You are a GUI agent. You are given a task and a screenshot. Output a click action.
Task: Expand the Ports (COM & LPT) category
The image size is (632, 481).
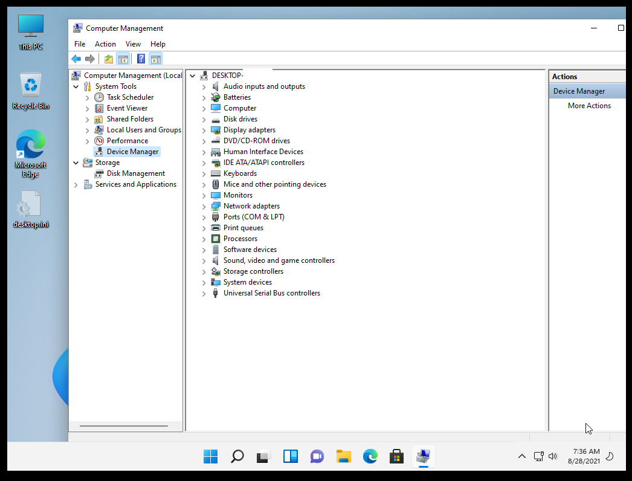point(204,218)
